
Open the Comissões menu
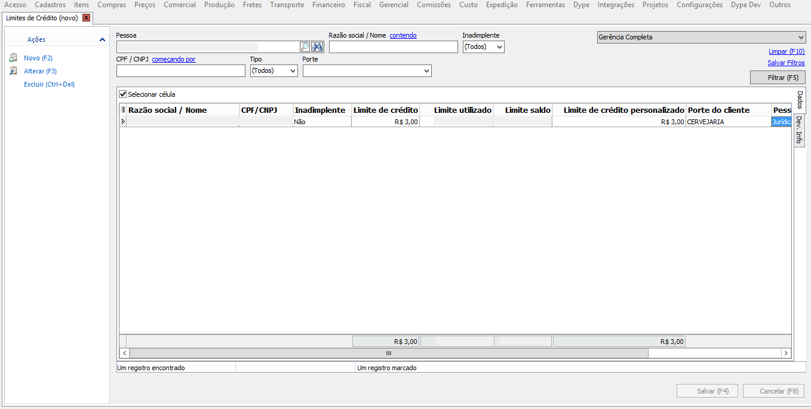pyautogui.click(x=434, y=5)
